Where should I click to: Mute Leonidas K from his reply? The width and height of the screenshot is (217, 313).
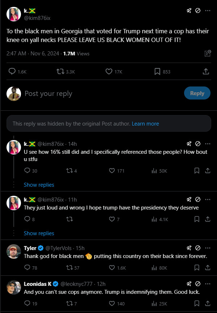[189, 284]
